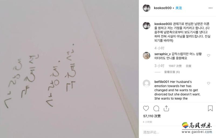Expand 查看回复 (6) to view replies

[172, 72]
